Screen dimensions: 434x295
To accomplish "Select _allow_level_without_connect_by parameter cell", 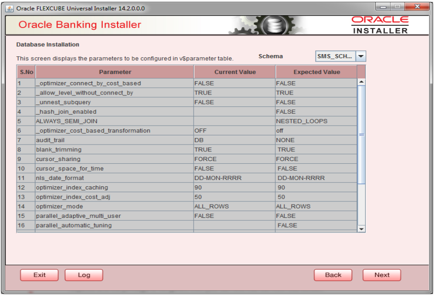I will (115, 93).
